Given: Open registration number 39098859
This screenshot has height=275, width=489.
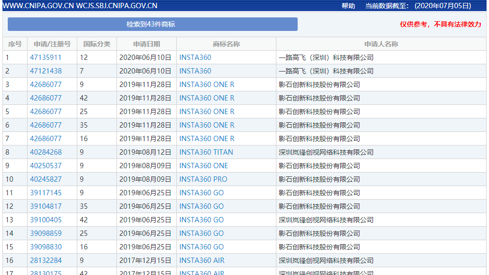Looking at the screenshot, I should [x=45, y=233].
